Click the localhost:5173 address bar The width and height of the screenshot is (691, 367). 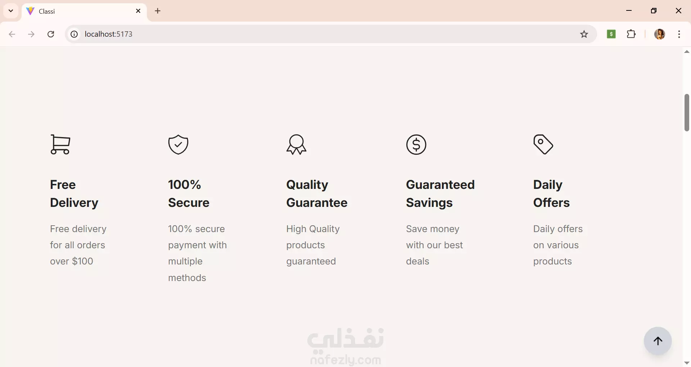coord(324,34)
